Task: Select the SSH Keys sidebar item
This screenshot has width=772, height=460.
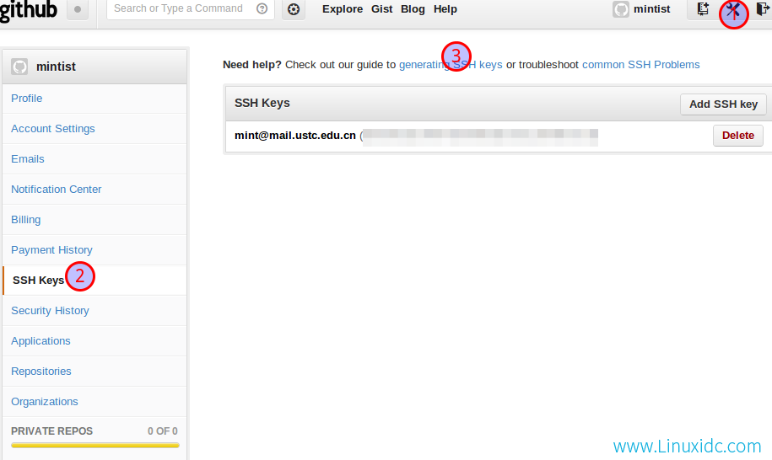Action: point(94,280)
